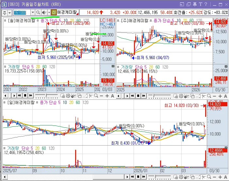This screenshot has width=229, height=181.
Task: Click the A auto-fit icon on daily chart
Action: click(x=225, y=177)
